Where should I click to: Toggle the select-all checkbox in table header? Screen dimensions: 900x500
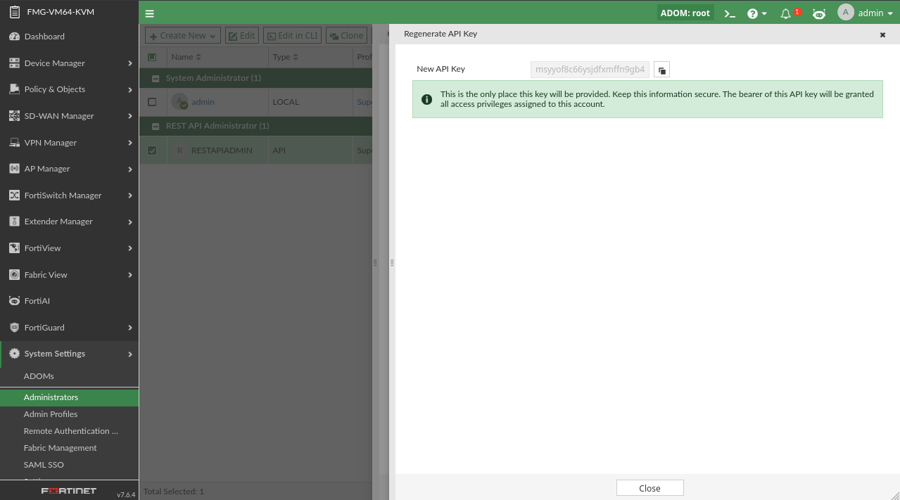click(152, 57)
